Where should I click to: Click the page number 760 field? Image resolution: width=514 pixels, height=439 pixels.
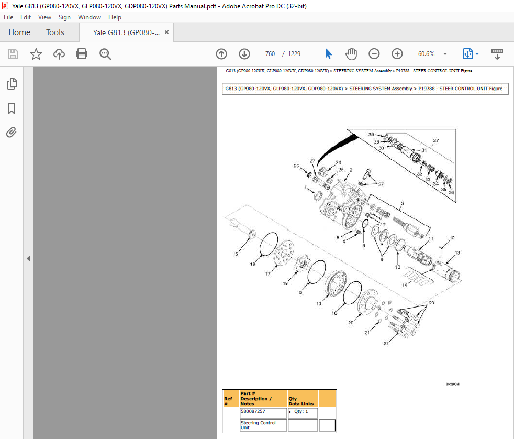click(x=270, y=54)
